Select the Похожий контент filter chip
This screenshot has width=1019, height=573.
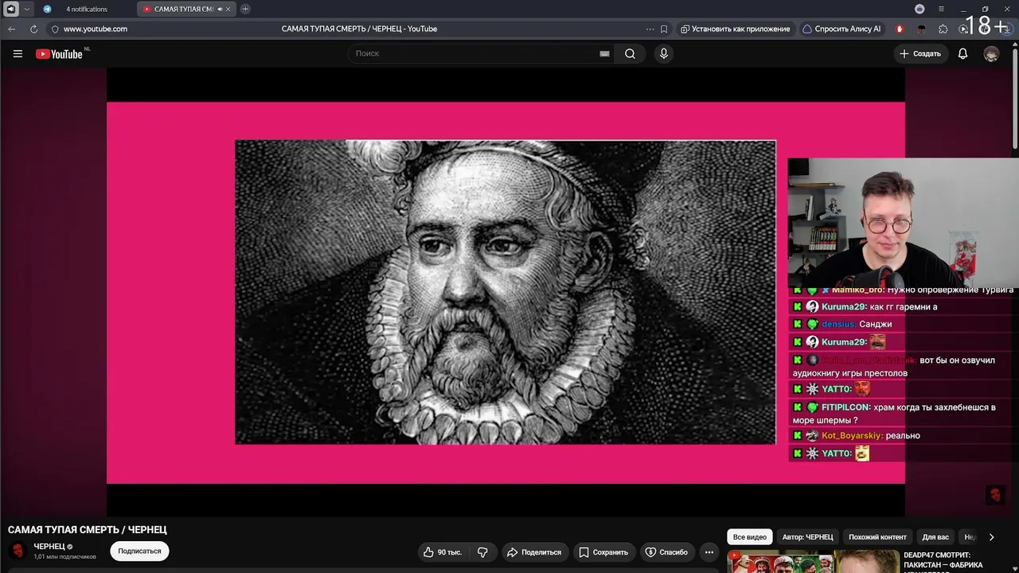(x=877, y=537)
